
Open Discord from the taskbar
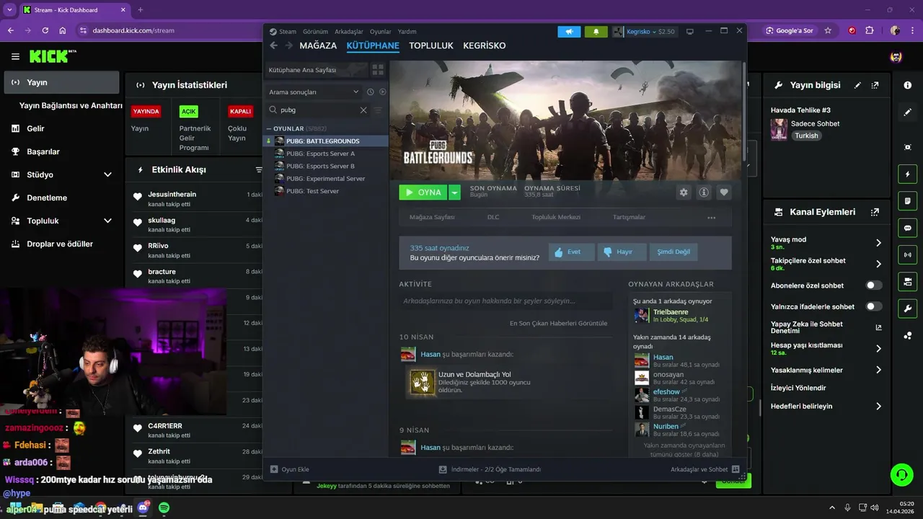143,508
